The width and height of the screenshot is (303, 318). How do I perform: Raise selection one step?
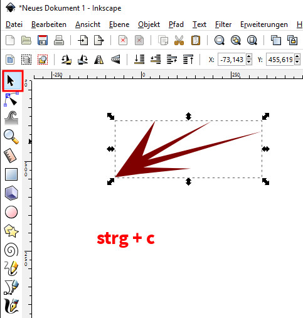pos(172,60)
